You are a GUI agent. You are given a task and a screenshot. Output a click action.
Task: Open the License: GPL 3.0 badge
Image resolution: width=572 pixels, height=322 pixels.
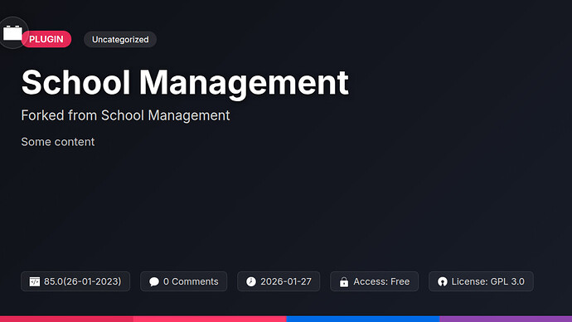coord(481,281)
